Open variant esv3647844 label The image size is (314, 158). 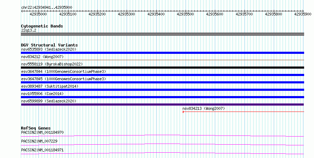(64, 71)
